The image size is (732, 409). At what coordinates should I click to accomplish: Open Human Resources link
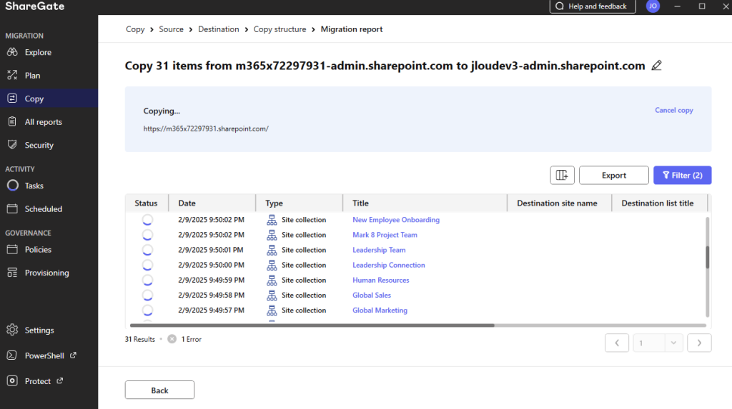tap(380, 281)
